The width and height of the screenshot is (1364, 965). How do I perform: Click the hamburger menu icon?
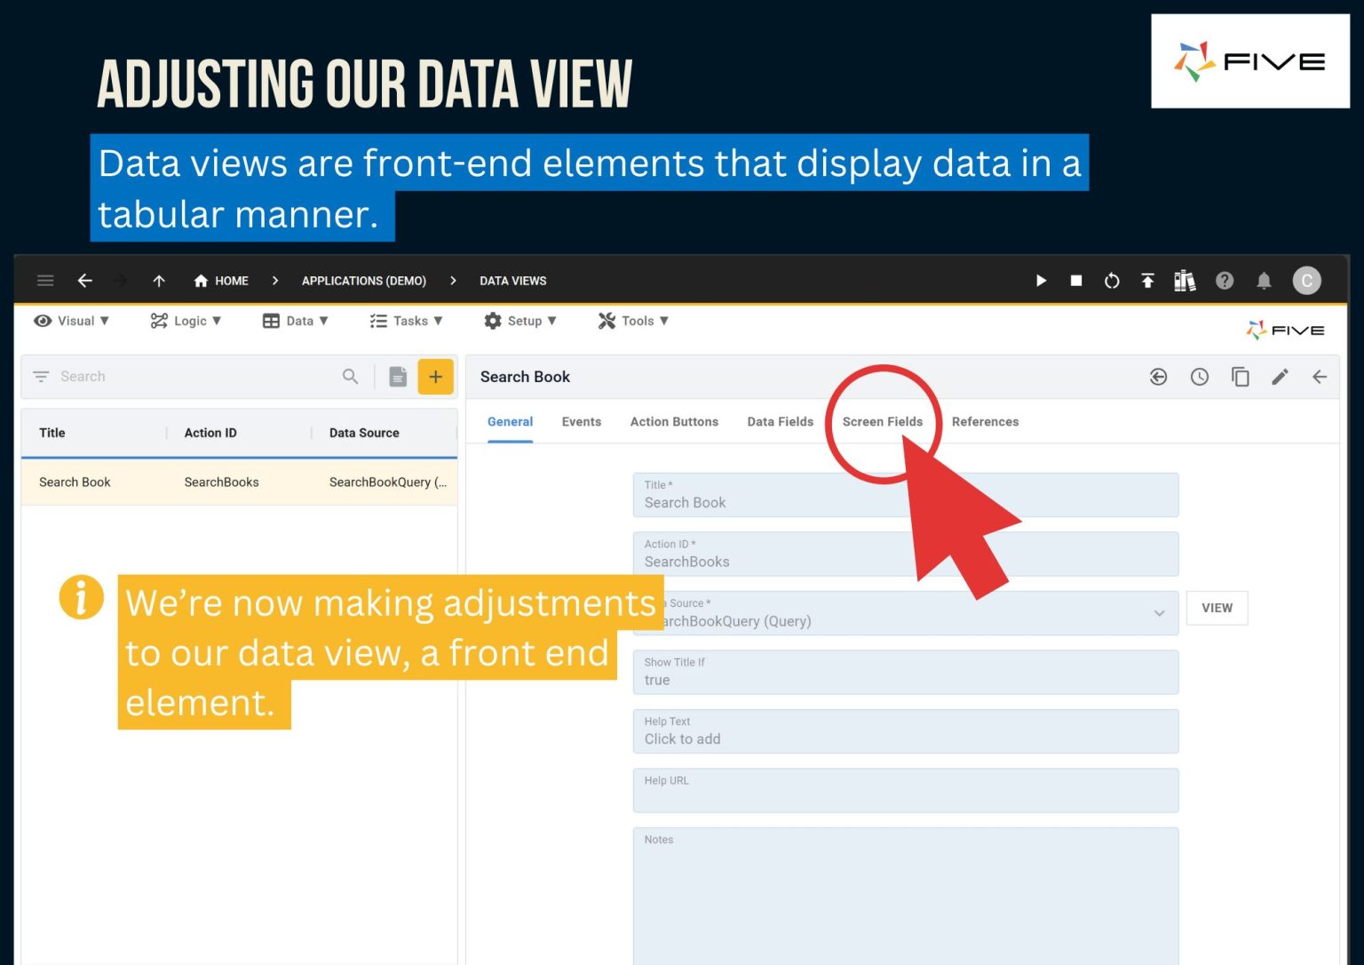point(45,281)
